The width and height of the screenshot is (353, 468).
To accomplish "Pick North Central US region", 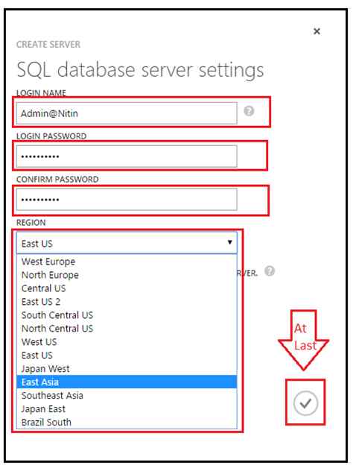I will [127, 329].
